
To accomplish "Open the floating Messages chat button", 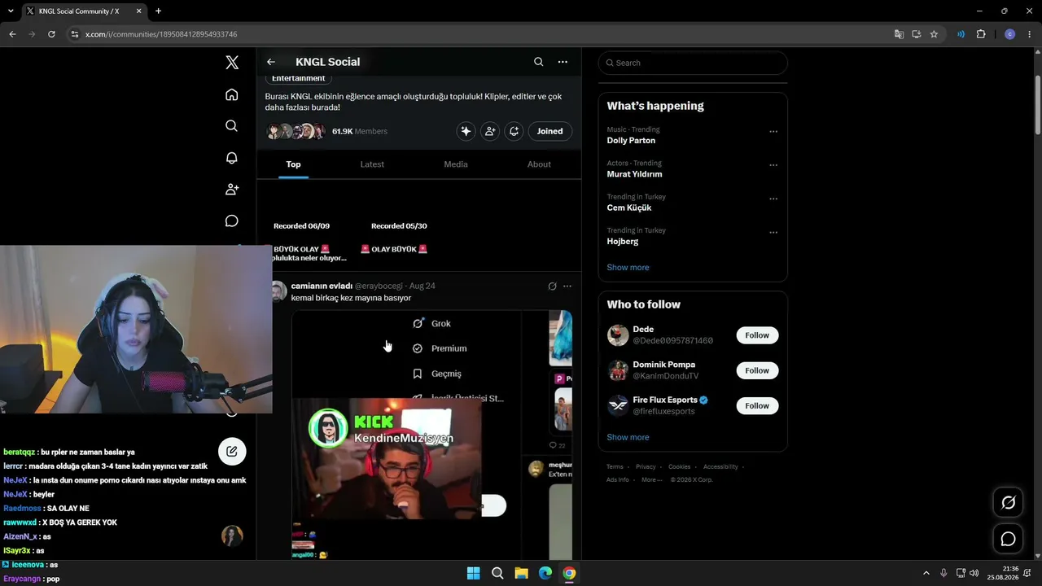I will (1008, 539).
